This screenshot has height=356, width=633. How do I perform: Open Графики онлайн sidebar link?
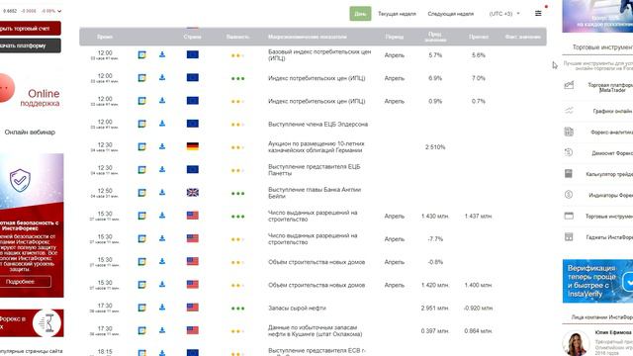click(x=612, y=111)
